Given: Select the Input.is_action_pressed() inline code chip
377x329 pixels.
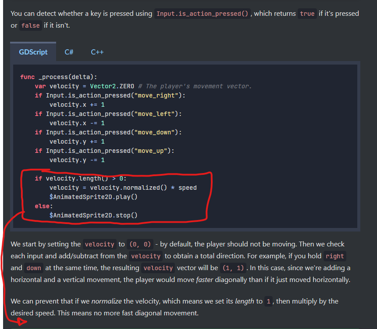Looking at the screenshot, I should click(202, 13).
